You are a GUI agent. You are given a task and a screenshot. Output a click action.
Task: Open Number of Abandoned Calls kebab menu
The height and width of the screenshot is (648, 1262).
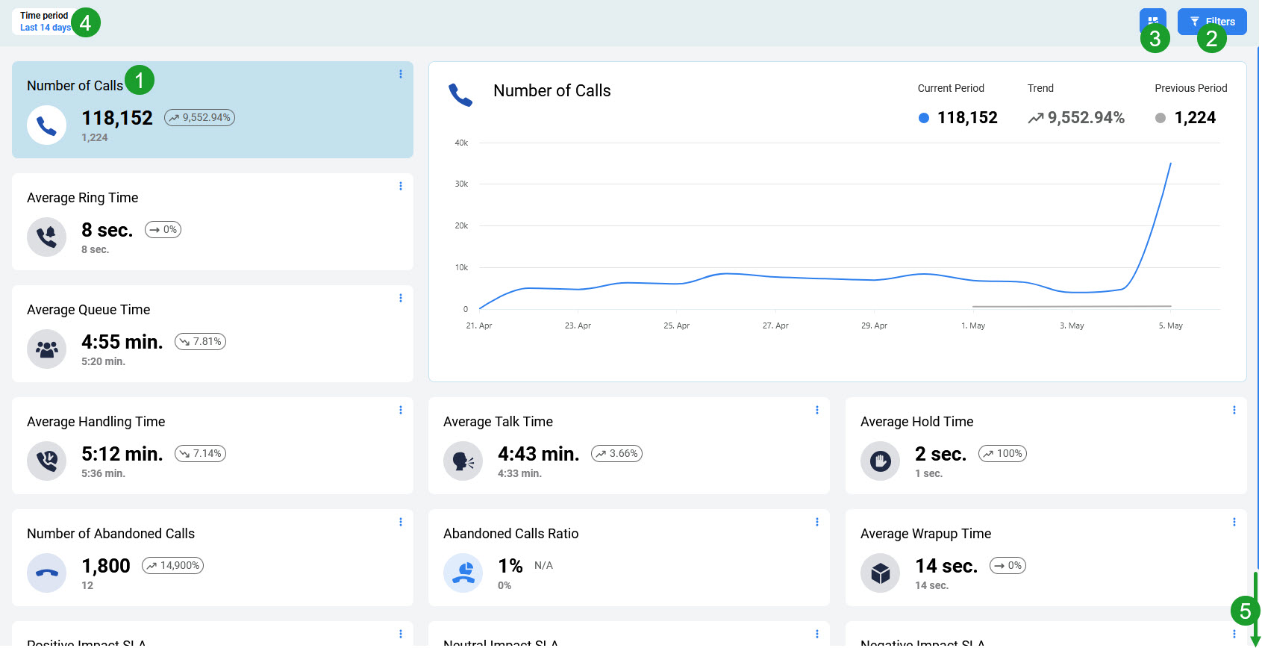tap(401, 522)
